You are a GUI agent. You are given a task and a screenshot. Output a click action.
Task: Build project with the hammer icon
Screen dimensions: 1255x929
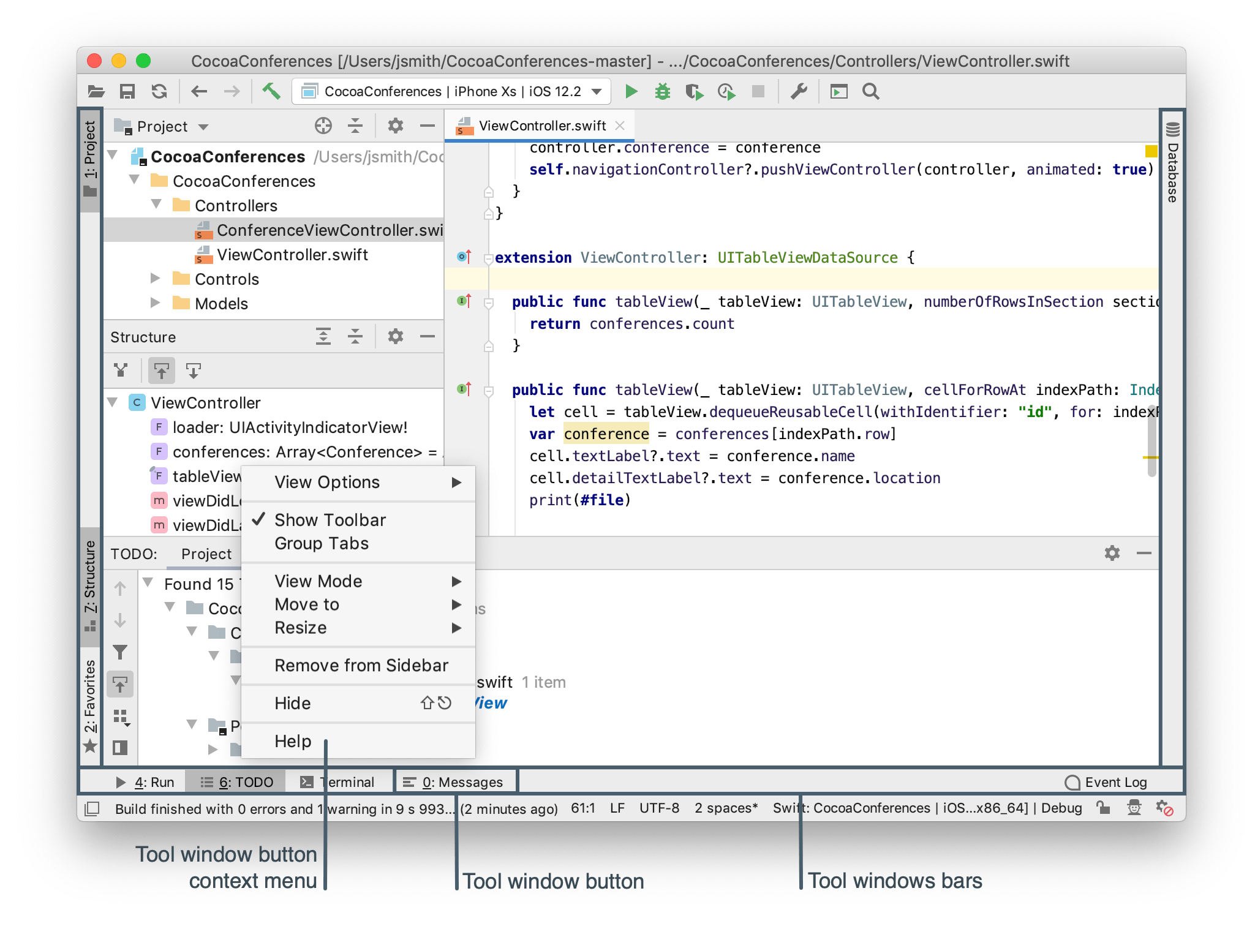271,91
